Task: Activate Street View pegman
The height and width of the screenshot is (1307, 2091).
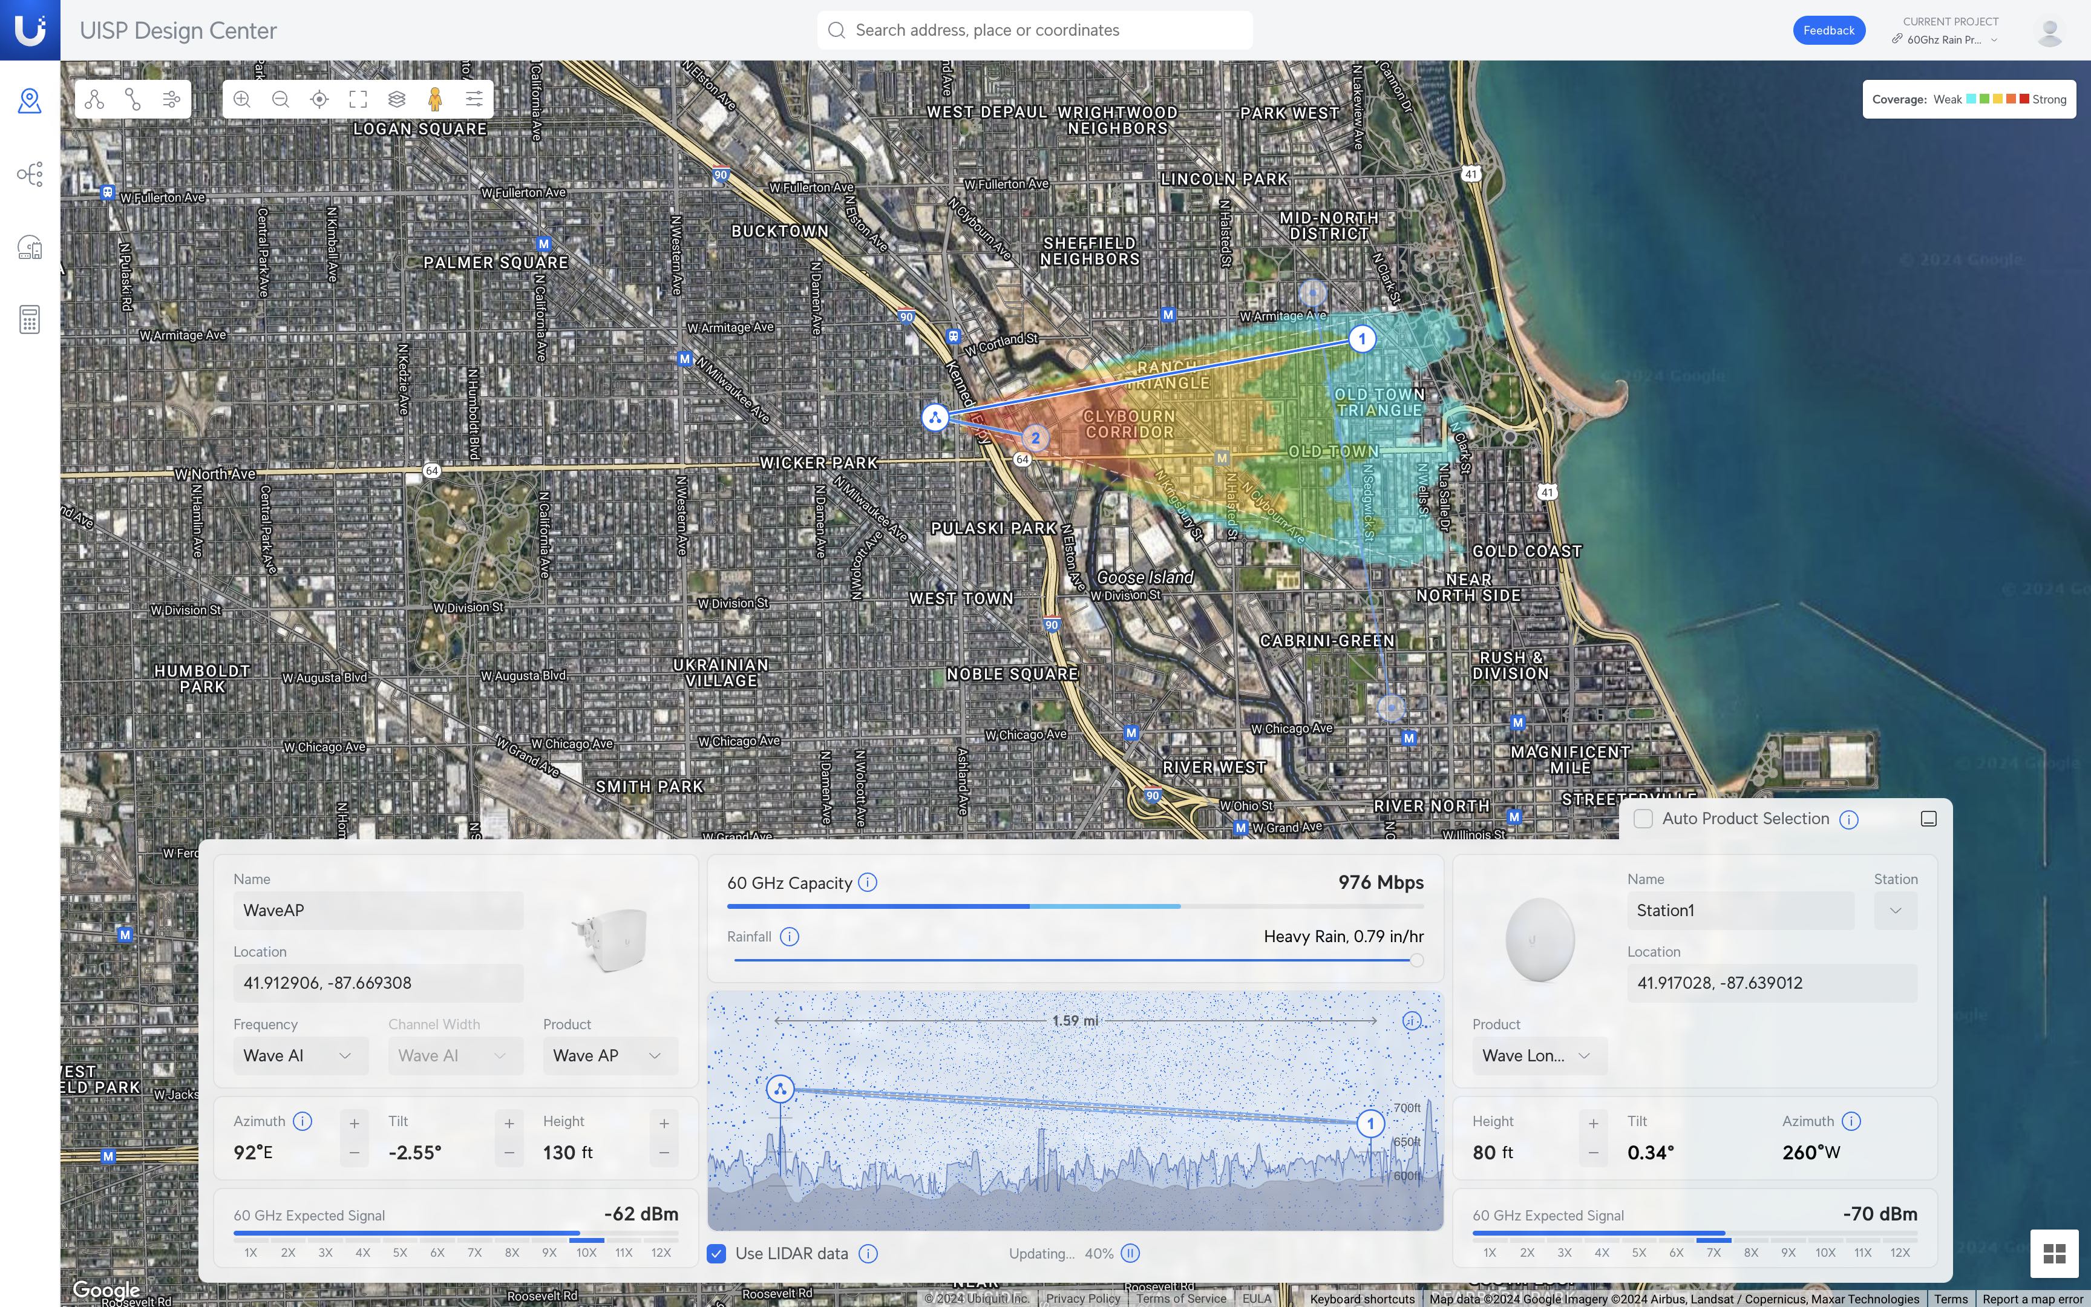Action: coord(436,99)
